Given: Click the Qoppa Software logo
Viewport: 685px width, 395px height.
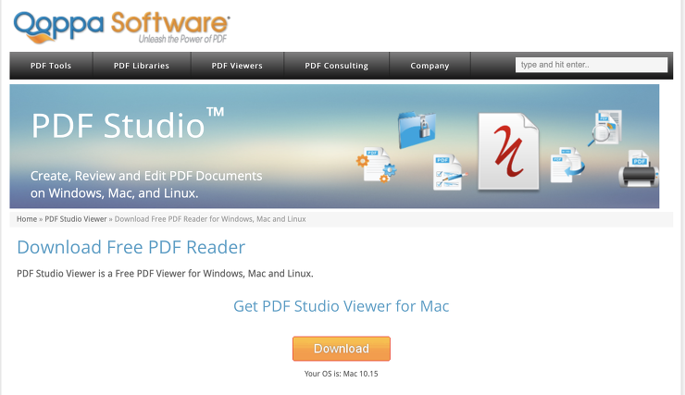Looking at the screenshot, I should coord(122,27).
